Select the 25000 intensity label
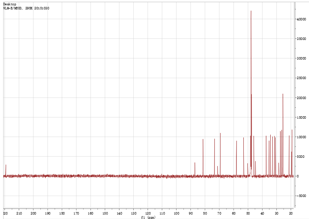The image size is (309, 219). [302, 78]
